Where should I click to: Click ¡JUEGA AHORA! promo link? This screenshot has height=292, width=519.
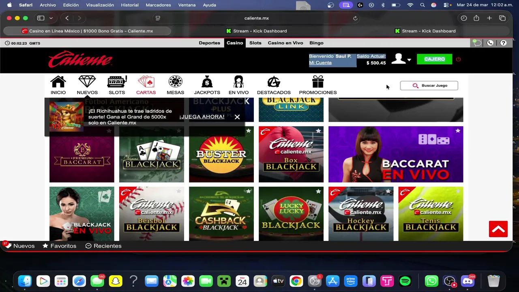pyautogui.click(x=202, y=117)
